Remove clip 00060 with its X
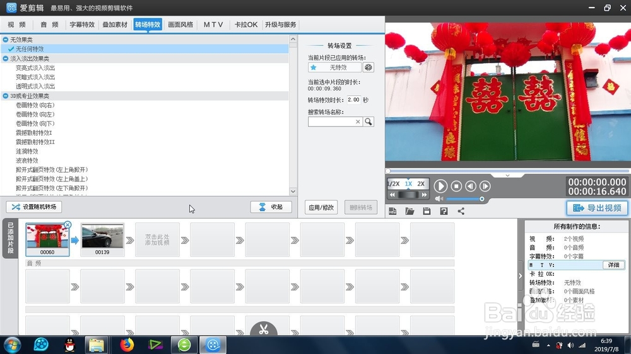The height and width of the screenshot is (354, 631). 68,225
